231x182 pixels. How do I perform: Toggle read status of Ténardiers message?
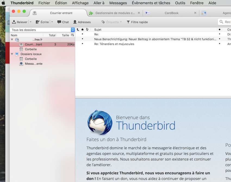(220, 44)
